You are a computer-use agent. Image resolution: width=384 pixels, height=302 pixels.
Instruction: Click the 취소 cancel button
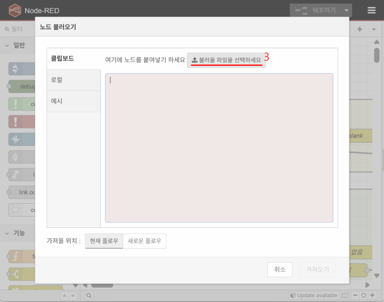[x=280, y=269]
